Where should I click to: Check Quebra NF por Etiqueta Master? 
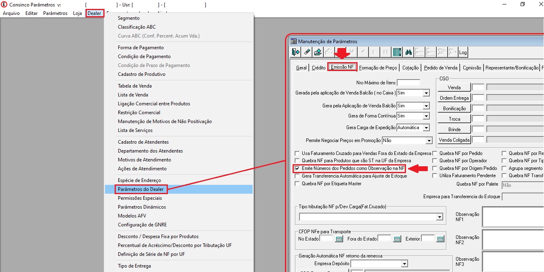coord(297,184)
